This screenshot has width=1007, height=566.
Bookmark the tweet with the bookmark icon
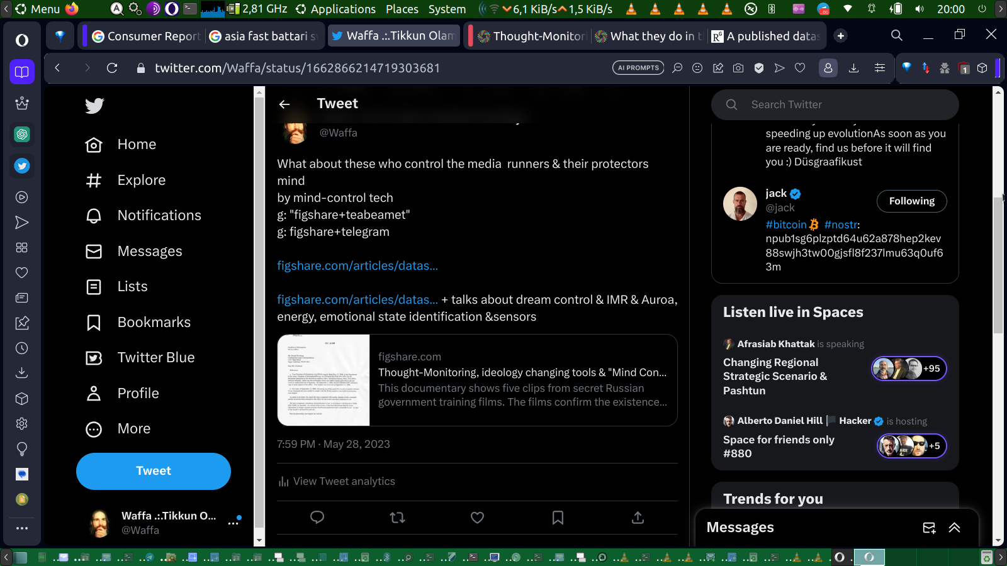click(558, 518)
